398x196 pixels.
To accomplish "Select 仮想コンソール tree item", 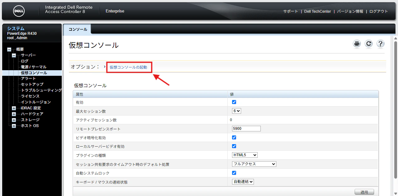I will (x=34, y=73).
